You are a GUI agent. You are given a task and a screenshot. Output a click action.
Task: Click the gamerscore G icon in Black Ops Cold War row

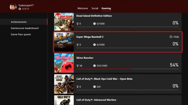pyautogui.click(x=94, y=87)
